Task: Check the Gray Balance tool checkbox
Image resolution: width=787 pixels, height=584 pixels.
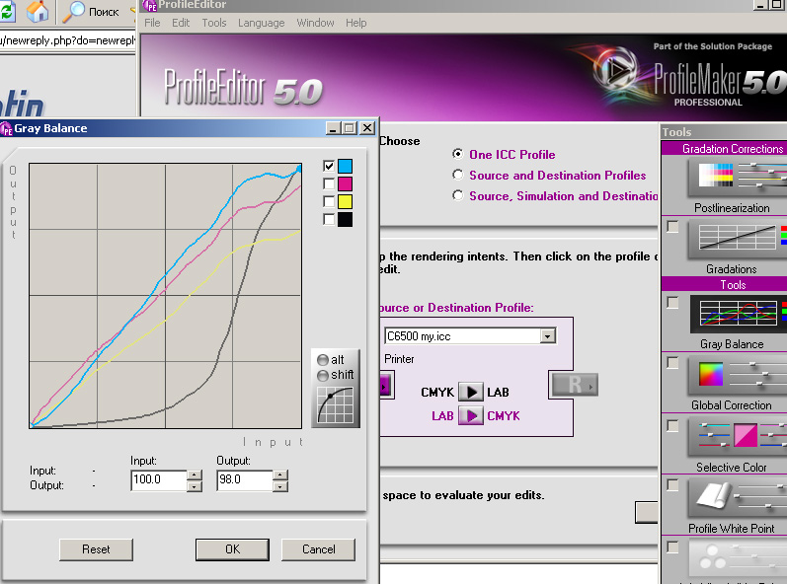Action: pyautogui.click(x=672, y=302)
